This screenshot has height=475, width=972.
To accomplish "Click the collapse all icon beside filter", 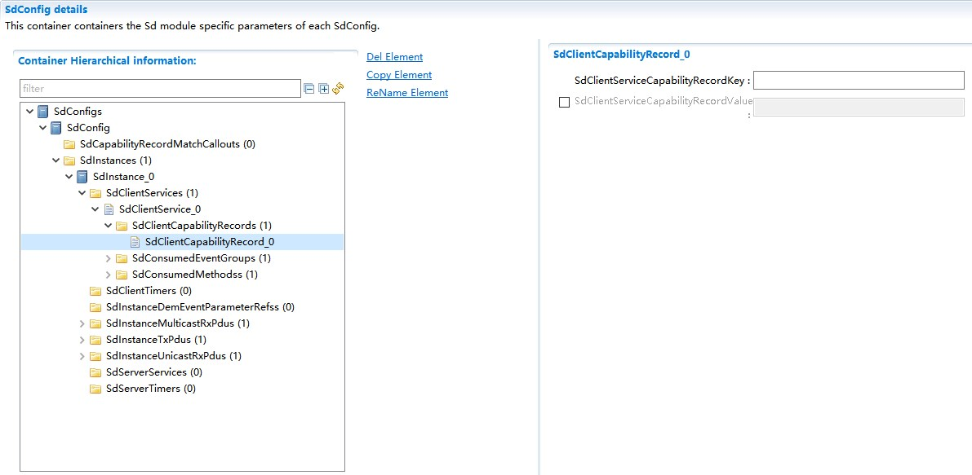I will [x=308, y=89].
